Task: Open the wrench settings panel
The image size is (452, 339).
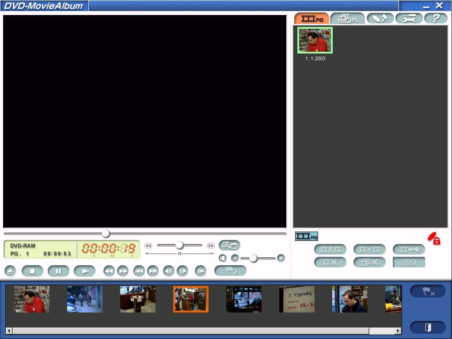Action: (x=409, y=18)
